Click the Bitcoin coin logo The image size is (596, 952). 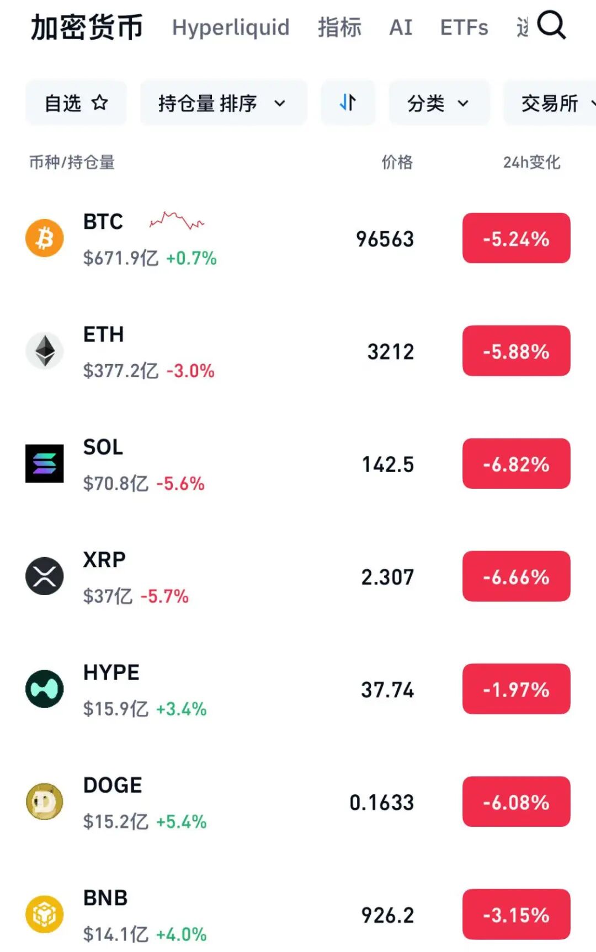[45, 238]
